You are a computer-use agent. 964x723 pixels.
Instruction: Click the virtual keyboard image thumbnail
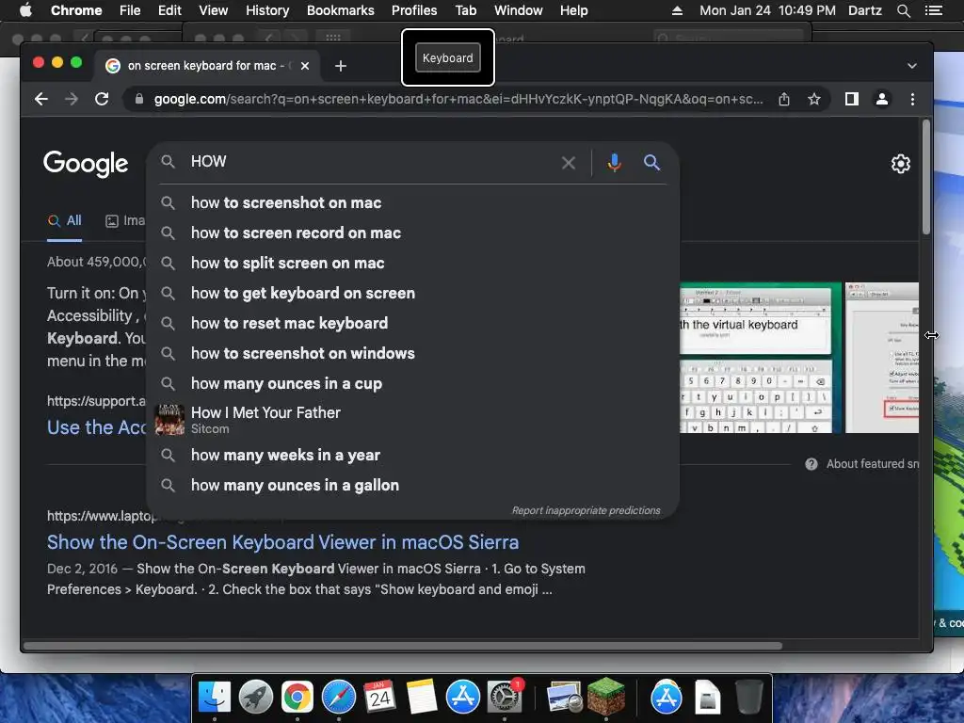[761, 358]
